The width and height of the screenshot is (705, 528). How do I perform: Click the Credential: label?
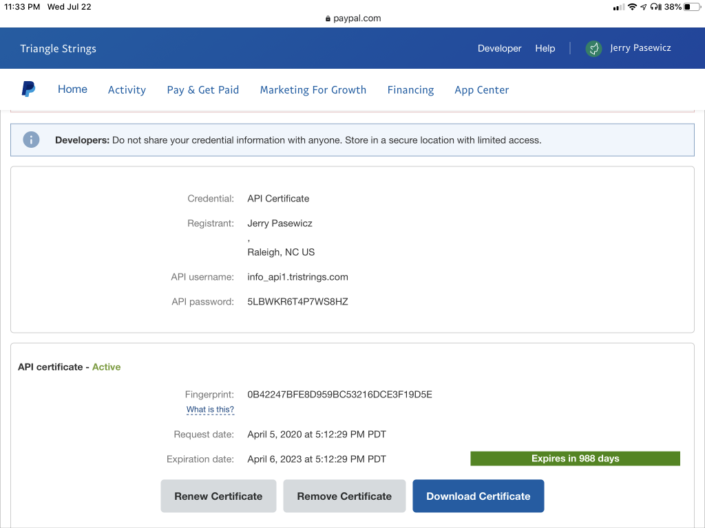click(211, 199)
